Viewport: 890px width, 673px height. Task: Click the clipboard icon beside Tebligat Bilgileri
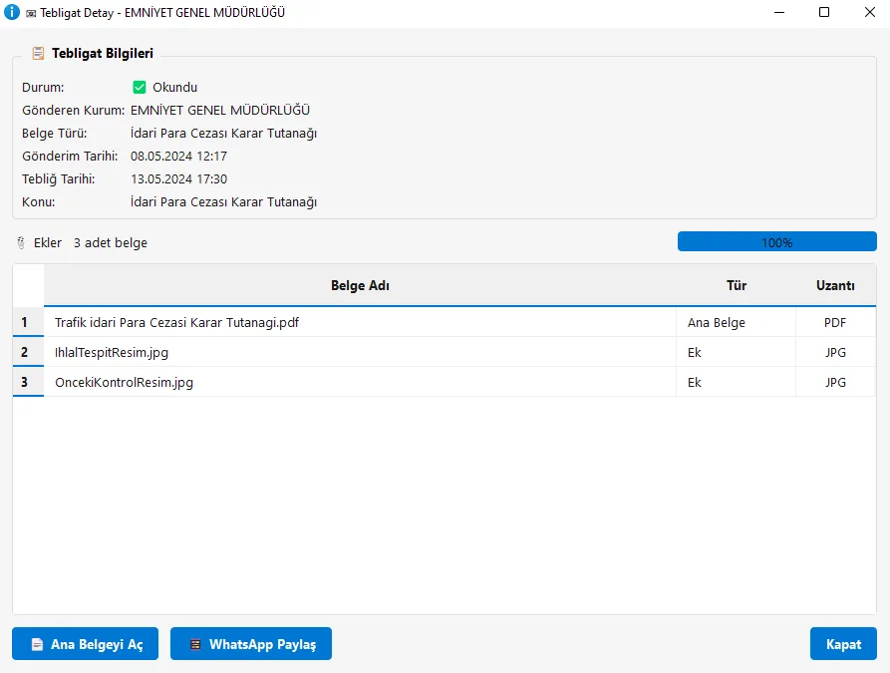[38, 53]
